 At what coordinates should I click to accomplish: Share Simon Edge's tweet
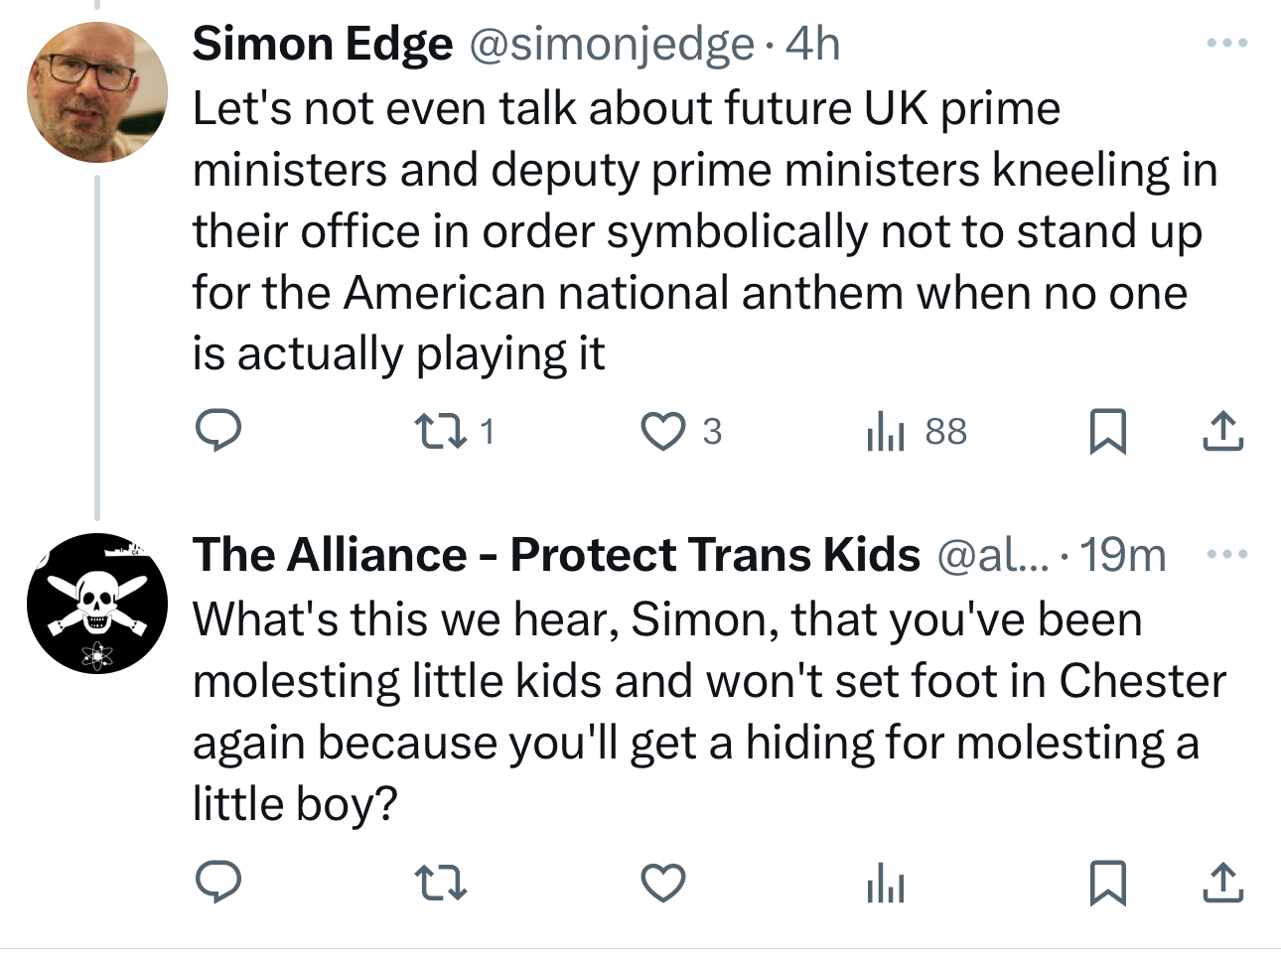coord(1222,431)
